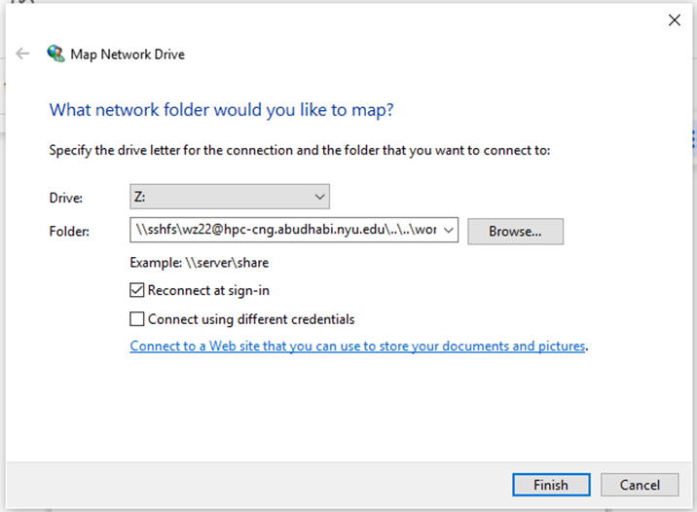Click the Browse... button
The width and height of the screenshot is (697, 512).
click(515, 232)
